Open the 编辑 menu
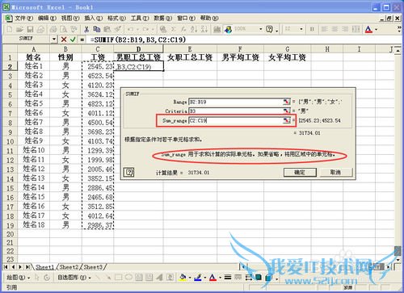 click(47, 19)
